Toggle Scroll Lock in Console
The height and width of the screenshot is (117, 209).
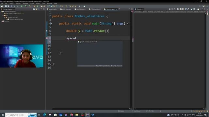tap(181, 9)
